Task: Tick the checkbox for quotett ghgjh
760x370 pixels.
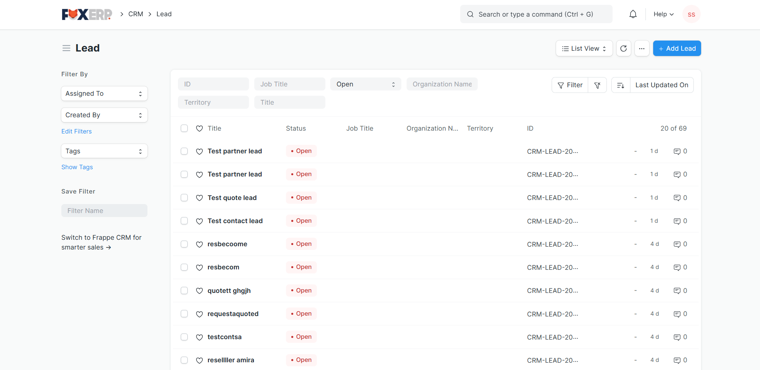Action: pyautogui.click(x=184, y=290)
